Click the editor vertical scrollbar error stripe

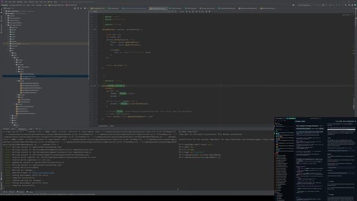pyautogui.click(x=354, y=68)
